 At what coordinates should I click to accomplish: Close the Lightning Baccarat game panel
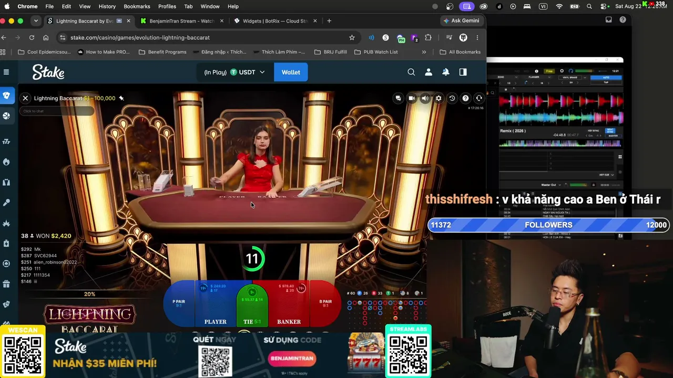click(25, 98)
